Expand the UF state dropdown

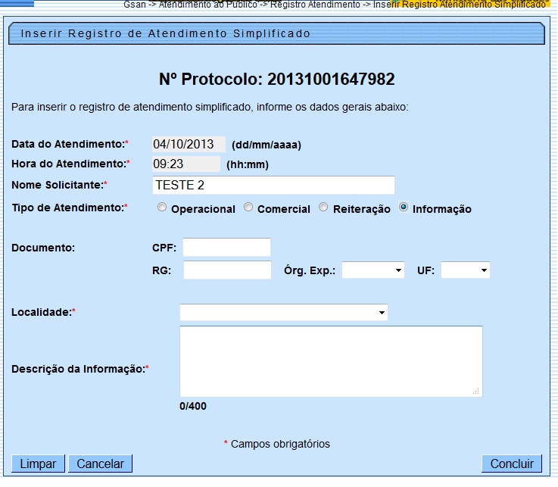[x=465, y=270]
